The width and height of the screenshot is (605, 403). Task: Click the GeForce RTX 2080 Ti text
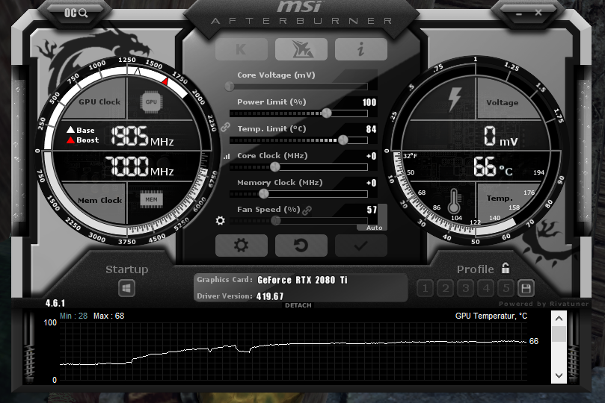click(x=302, y=280)
